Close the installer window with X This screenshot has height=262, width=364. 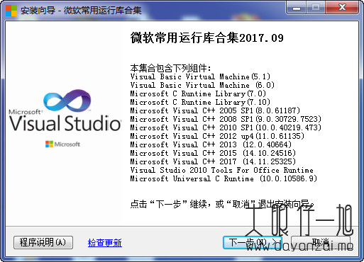click(342, 8)
